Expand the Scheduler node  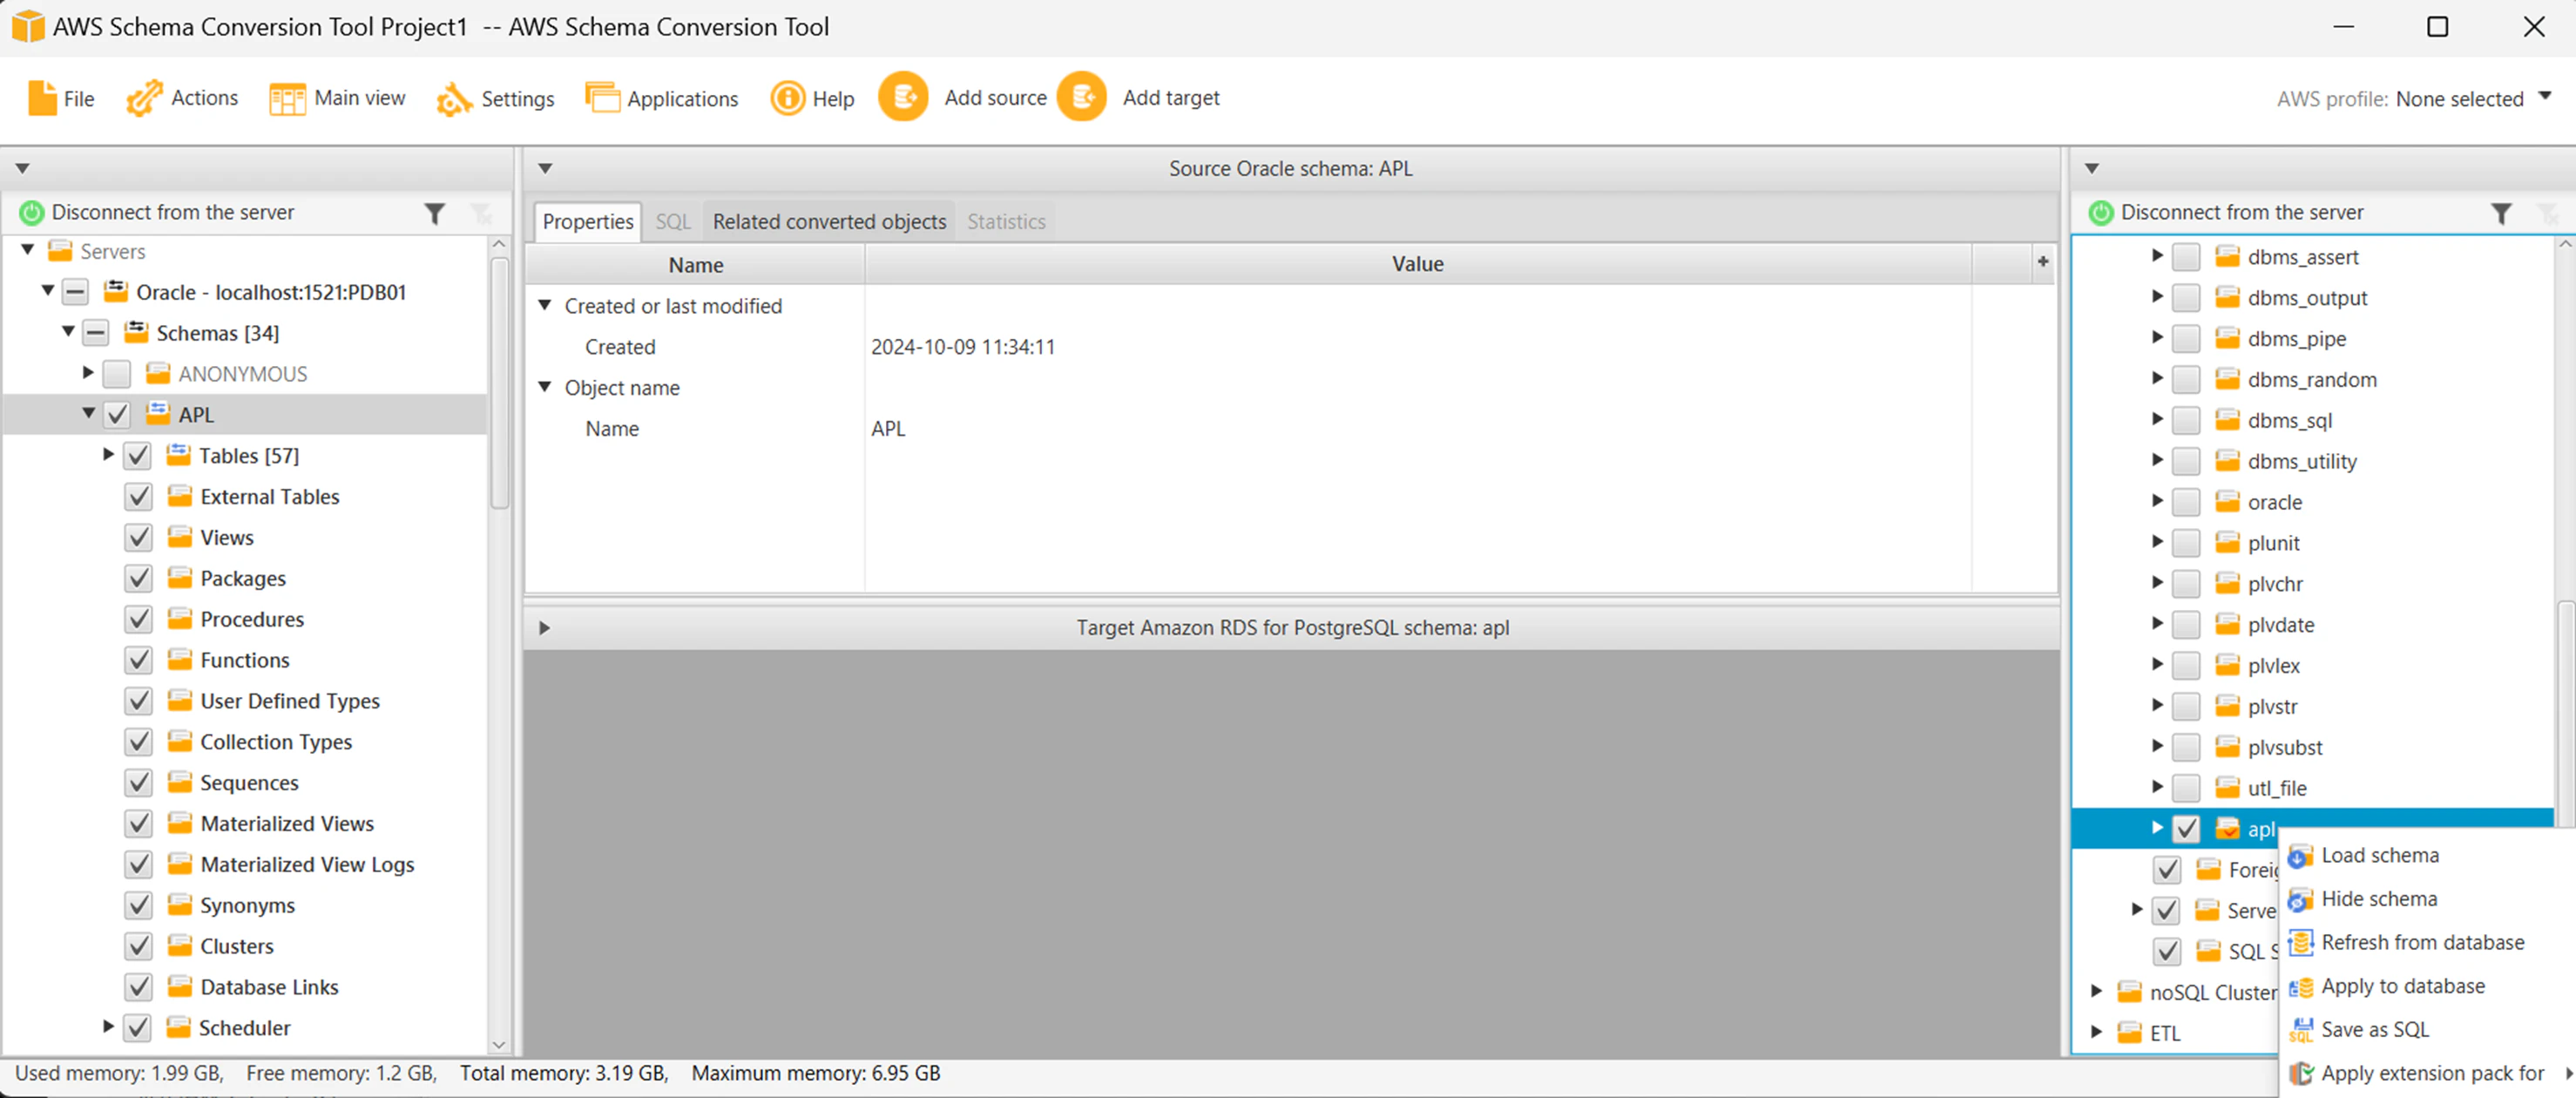(108, 1027)
